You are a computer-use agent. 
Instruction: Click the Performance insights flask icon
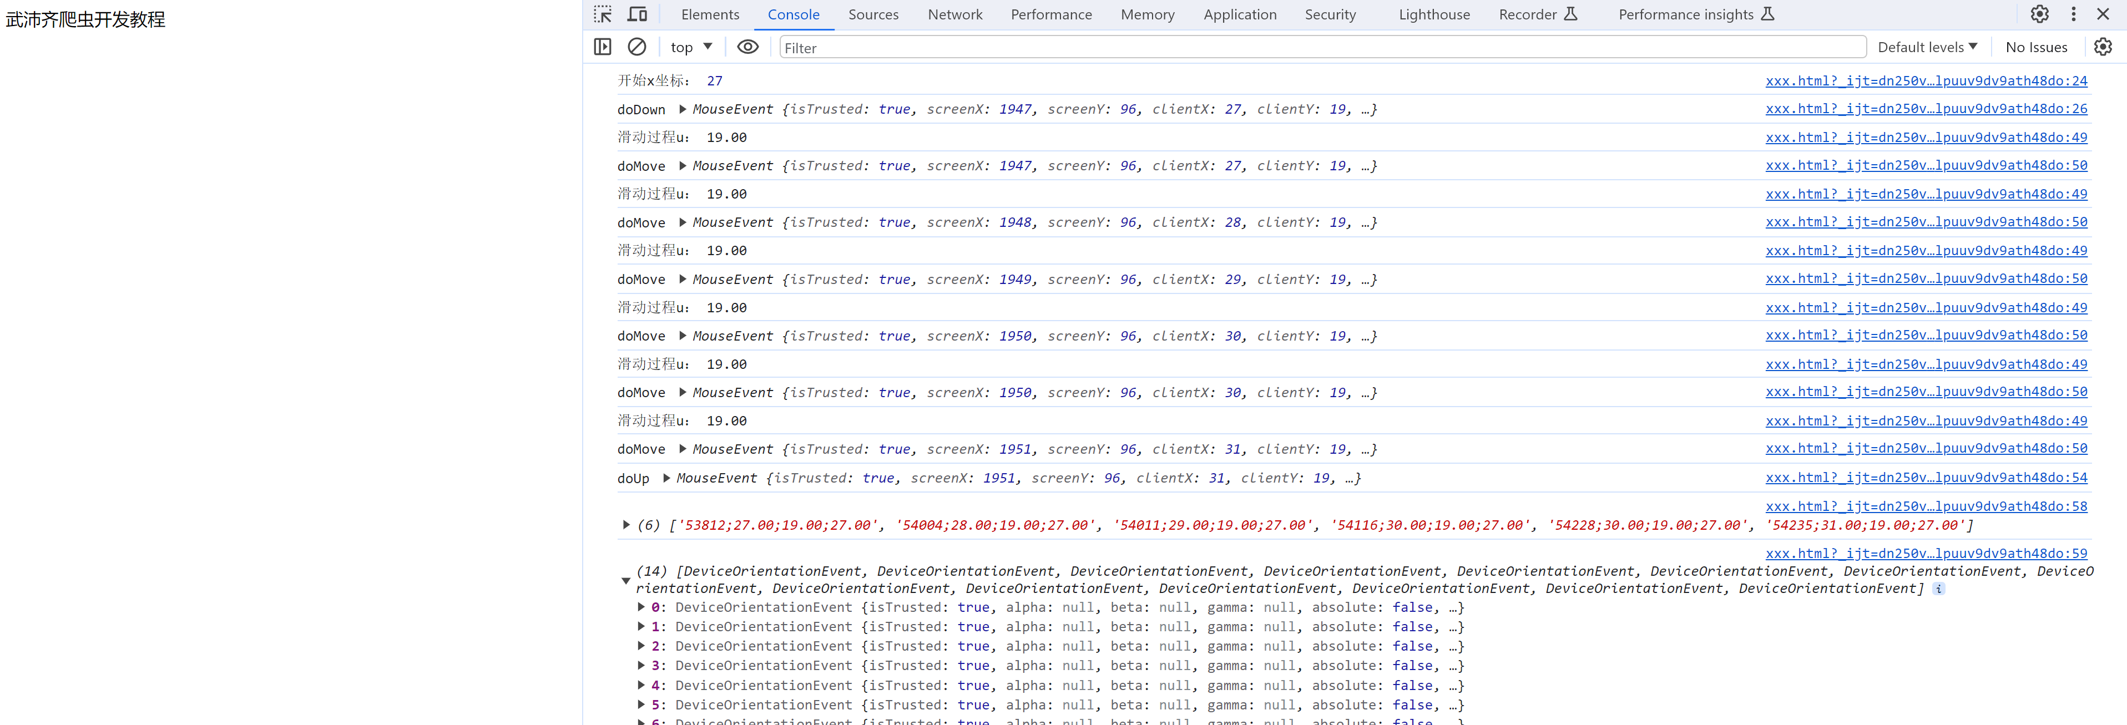(x=1768, y=14)
